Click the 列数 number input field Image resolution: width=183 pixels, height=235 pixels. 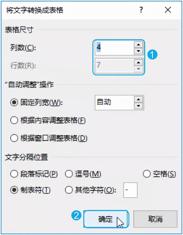pos(114,47)
